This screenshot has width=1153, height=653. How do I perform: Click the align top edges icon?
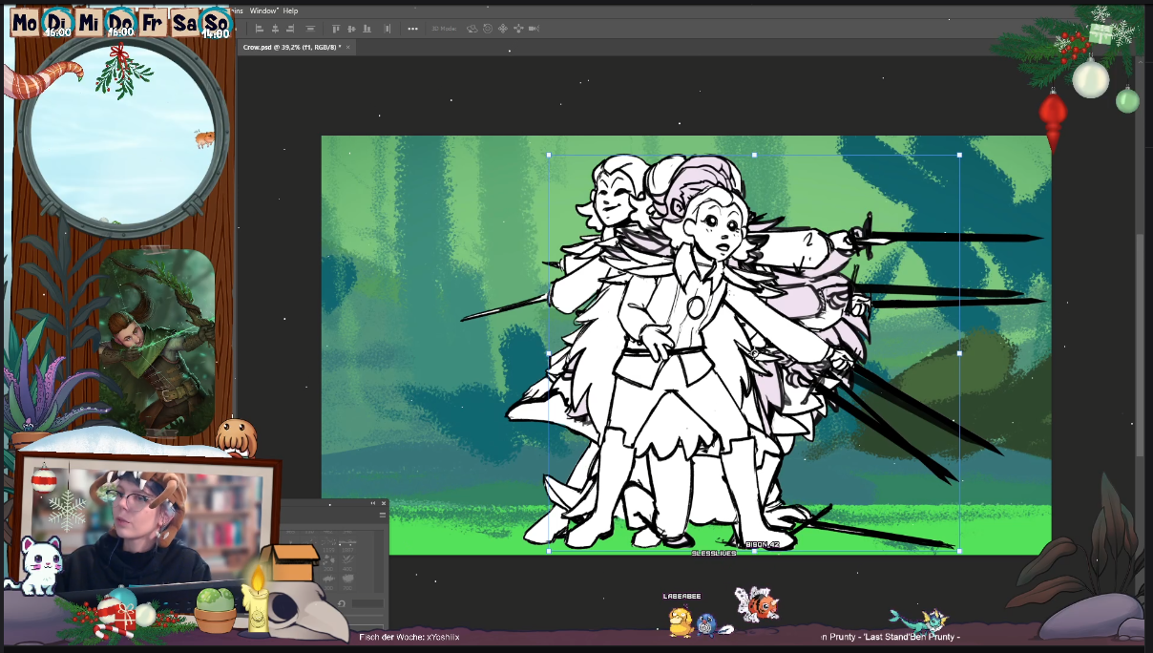[x=336, y=29]
